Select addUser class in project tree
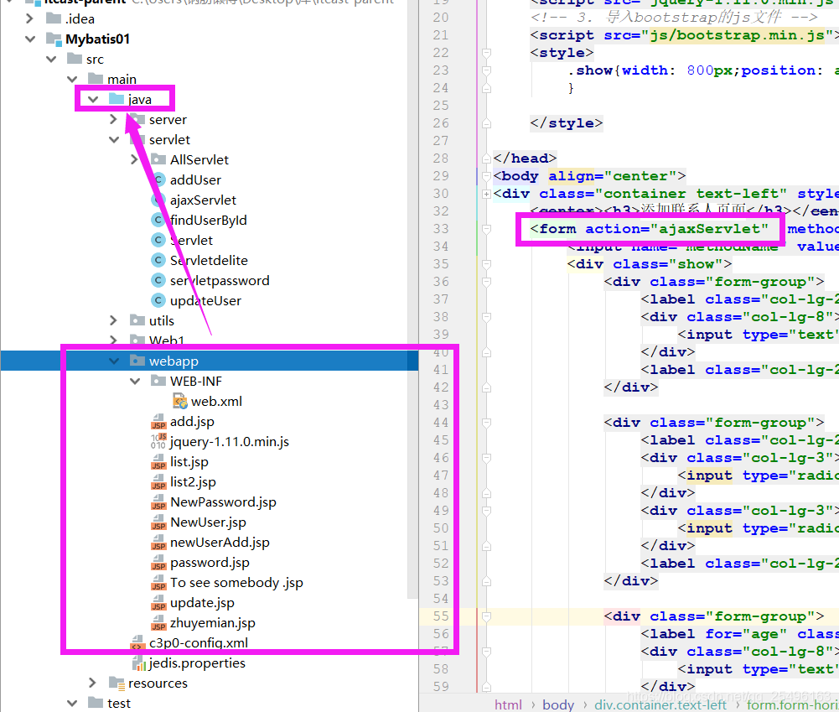This screenshot has height=712, width=839. point(195,179)
